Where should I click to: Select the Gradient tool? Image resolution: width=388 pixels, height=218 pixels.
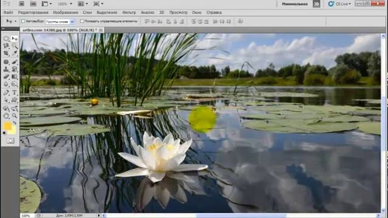click(15, 77)
